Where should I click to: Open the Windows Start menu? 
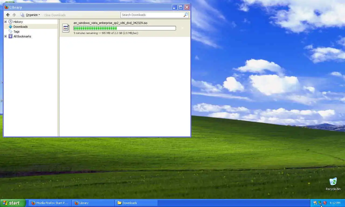coord(13,203)
